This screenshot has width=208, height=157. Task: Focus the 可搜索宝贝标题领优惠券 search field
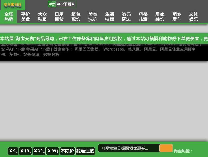coord(129,148)
